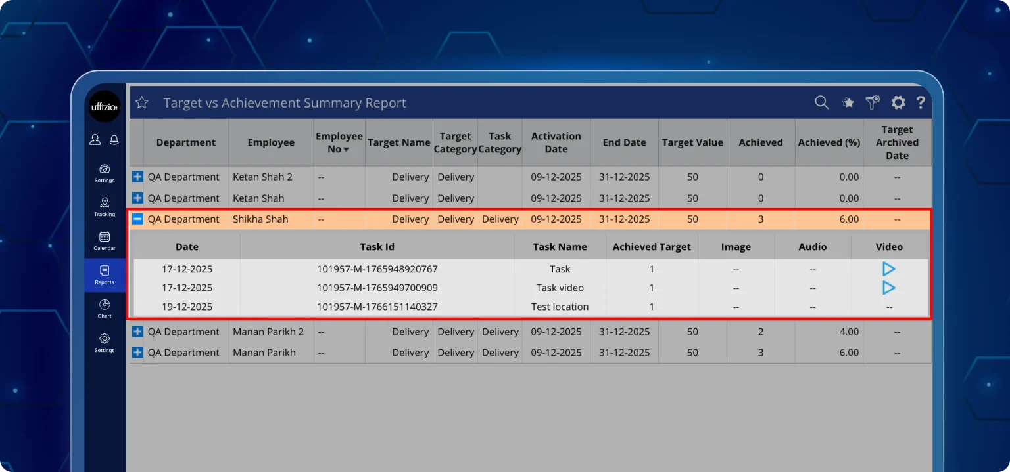Play video for Task video row

(x=888, y=288)
